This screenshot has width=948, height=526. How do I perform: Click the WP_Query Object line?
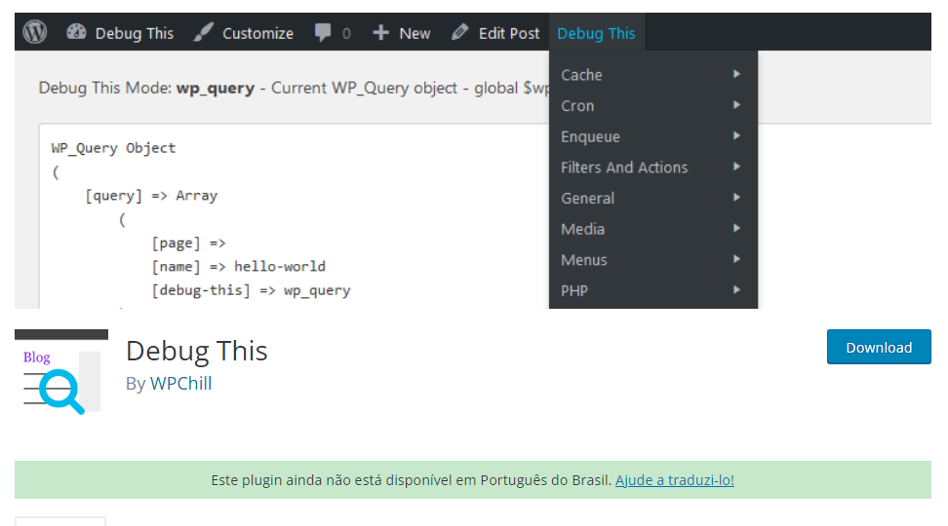click(114, 148)
